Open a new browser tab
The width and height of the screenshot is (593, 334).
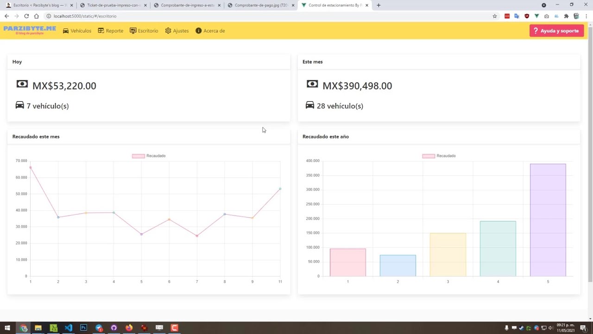[379, 5]
